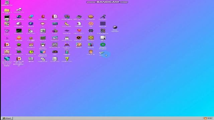Launch the microphone Recorder icon
Image resolution: width=214 pixels, height=120 pixels.
click(x=103, y=17)
